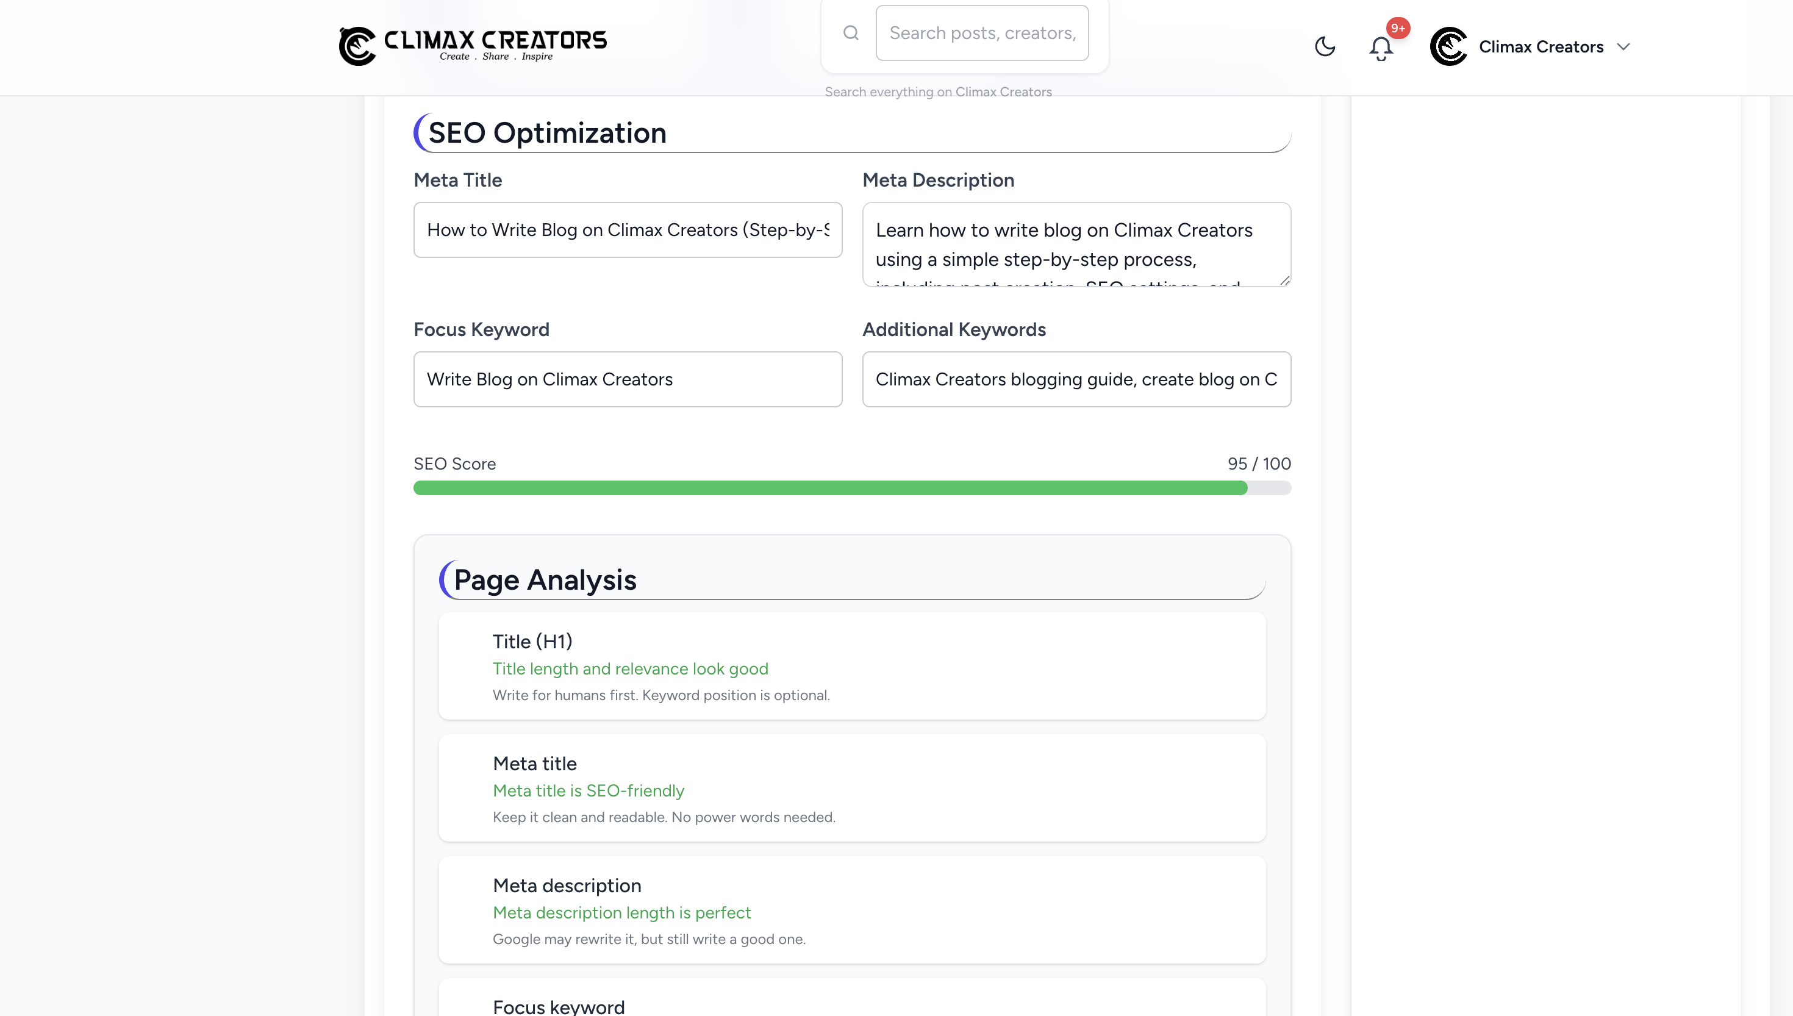The image size is (1793, 1016).
Task: Click the CLIMAX CREATORS wordmark text
Action: tap(495, 40)
